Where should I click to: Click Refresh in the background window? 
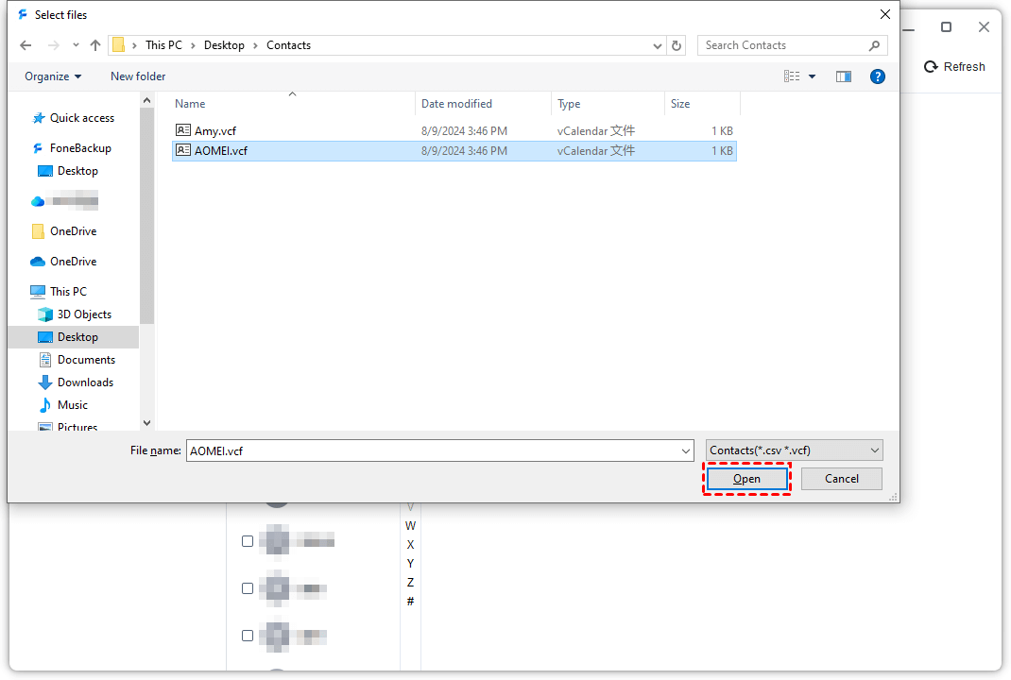point(954,67)
